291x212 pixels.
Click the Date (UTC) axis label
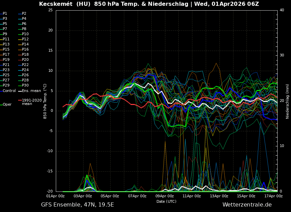coord(166,201)
